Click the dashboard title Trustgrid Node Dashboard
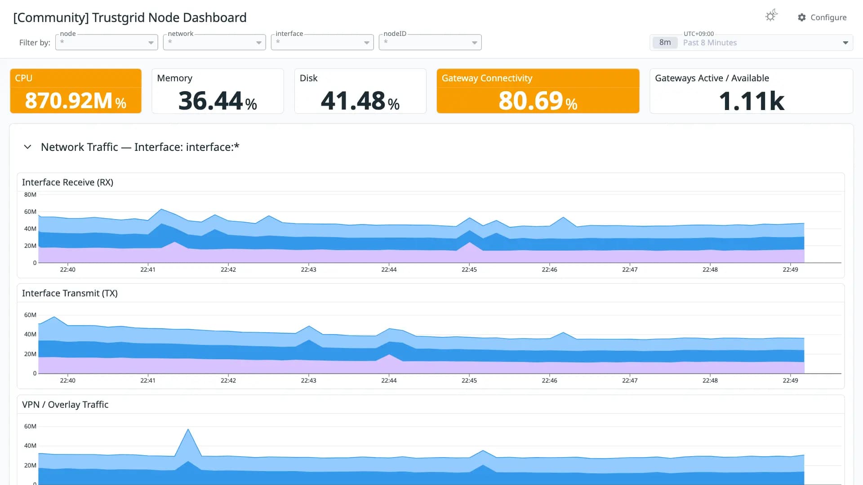Image resolution: width=863 pixels, height=485 pixels. pos(130,18)
